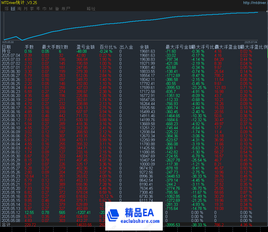Click the 2025.07.04 data row
The image size is (268, 232).
point(12,55)
